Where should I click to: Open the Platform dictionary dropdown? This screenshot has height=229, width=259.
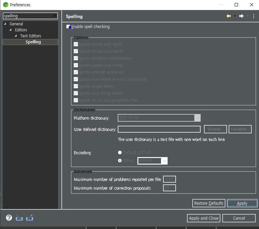pos(197,118)
